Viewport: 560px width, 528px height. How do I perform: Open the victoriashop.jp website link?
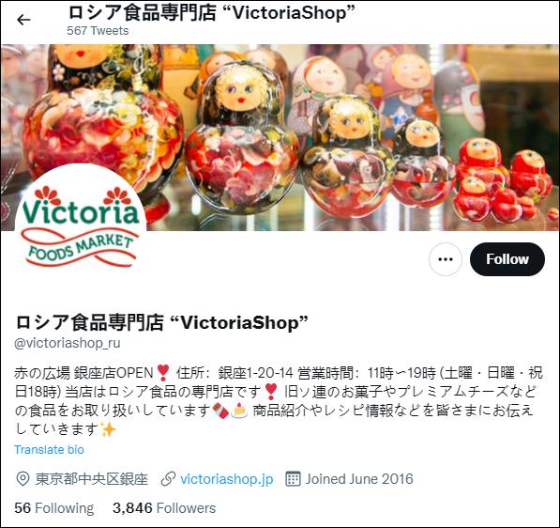pos(227,479)
